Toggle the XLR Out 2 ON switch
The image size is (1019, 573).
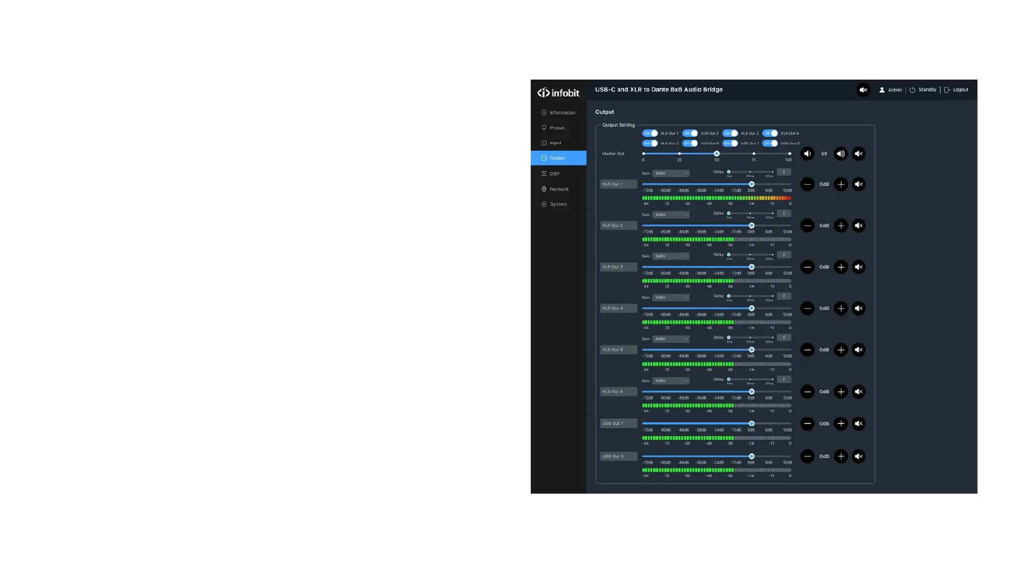(x=690, y=133)
